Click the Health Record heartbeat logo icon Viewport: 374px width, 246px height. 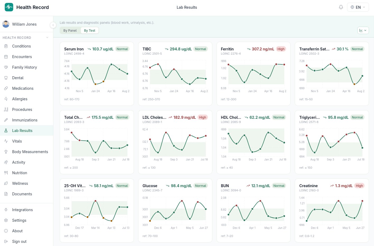9,7
